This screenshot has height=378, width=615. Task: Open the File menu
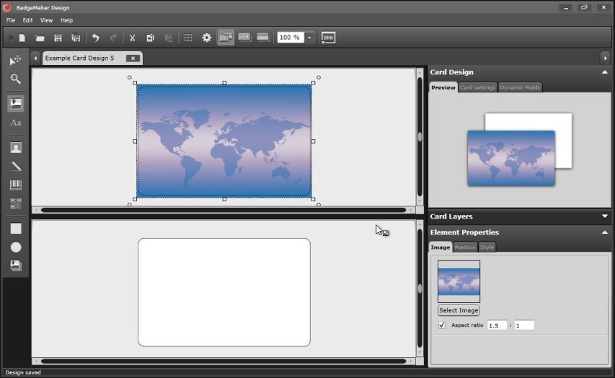click(11, 20)
